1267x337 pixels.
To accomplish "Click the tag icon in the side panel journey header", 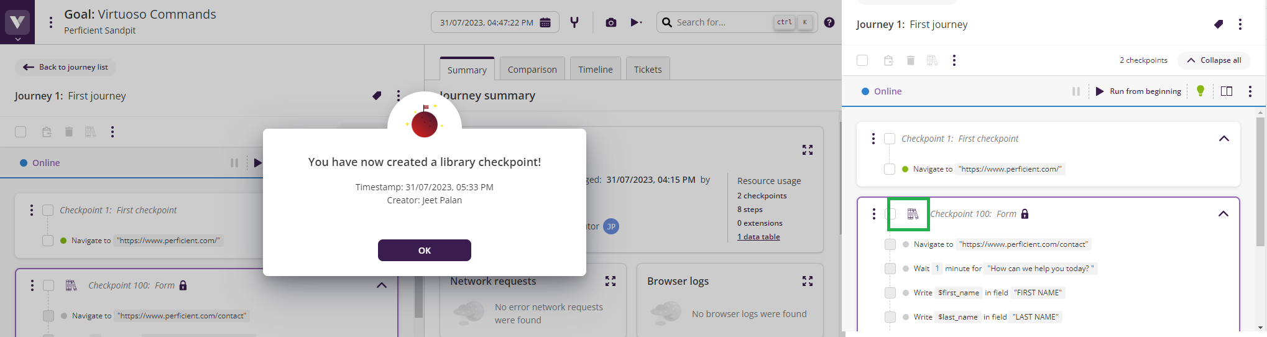I will pos(1219,24).
